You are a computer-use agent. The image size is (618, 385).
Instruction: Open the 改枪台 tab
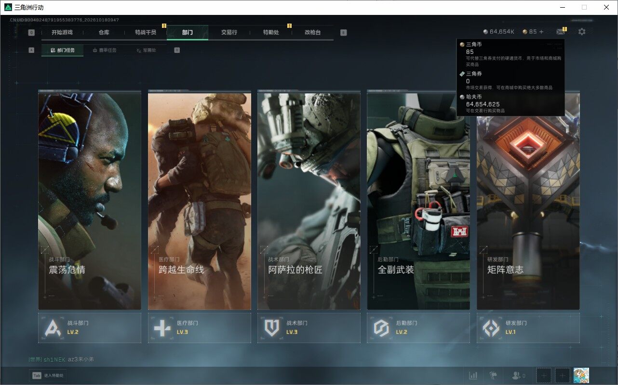[312, 32]
